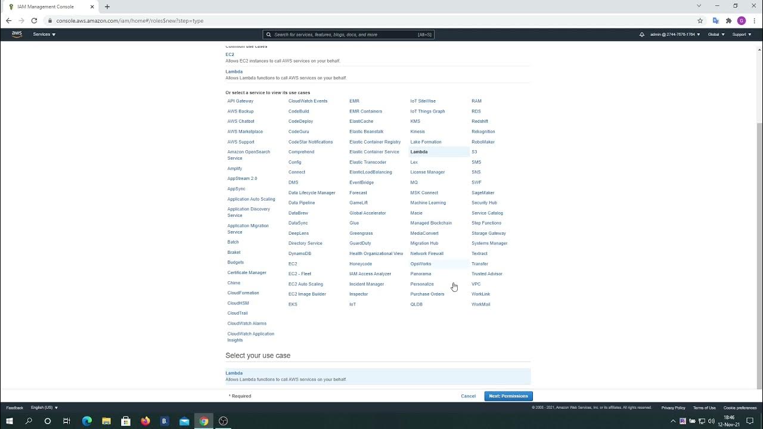The width and height of the screenshot is (763, 429).
Task: Click the page vertical scrollbar
Action: coord(759,256)
